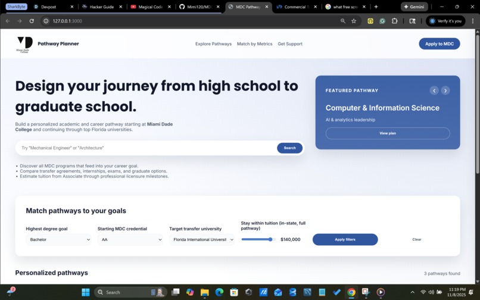The height and width of the screenshot is (300, 480).
Task: Switch to the Google search tab
Action: (x=344, y=7)
